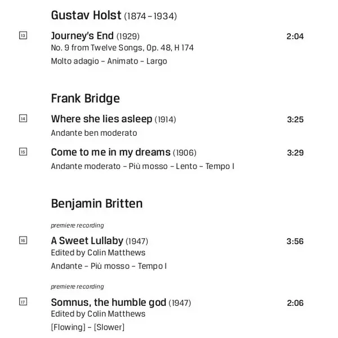Open the Journey's End track title
Screen dimensions: 338x338
82,36
